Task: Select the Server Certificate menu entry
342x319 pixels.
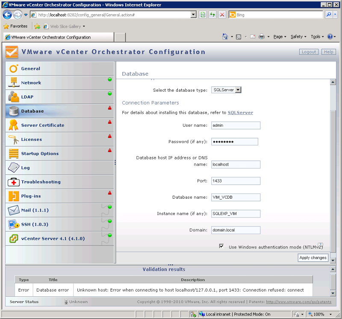Action: point(59,125)
